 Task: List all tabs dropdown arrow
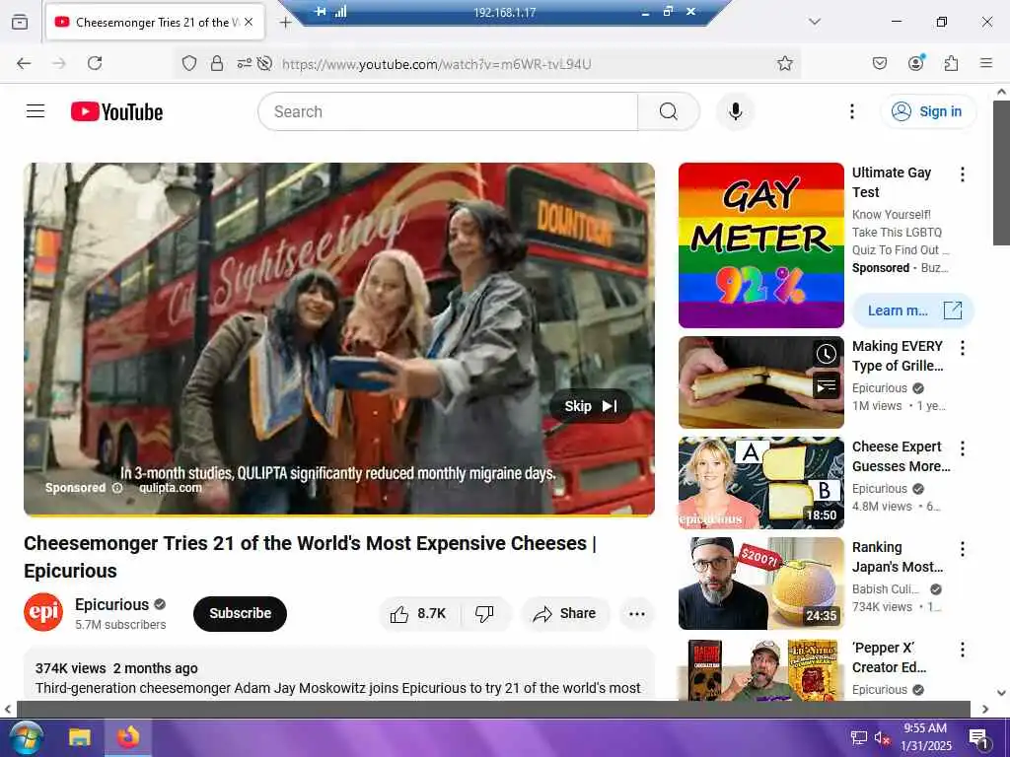point(814,22)
